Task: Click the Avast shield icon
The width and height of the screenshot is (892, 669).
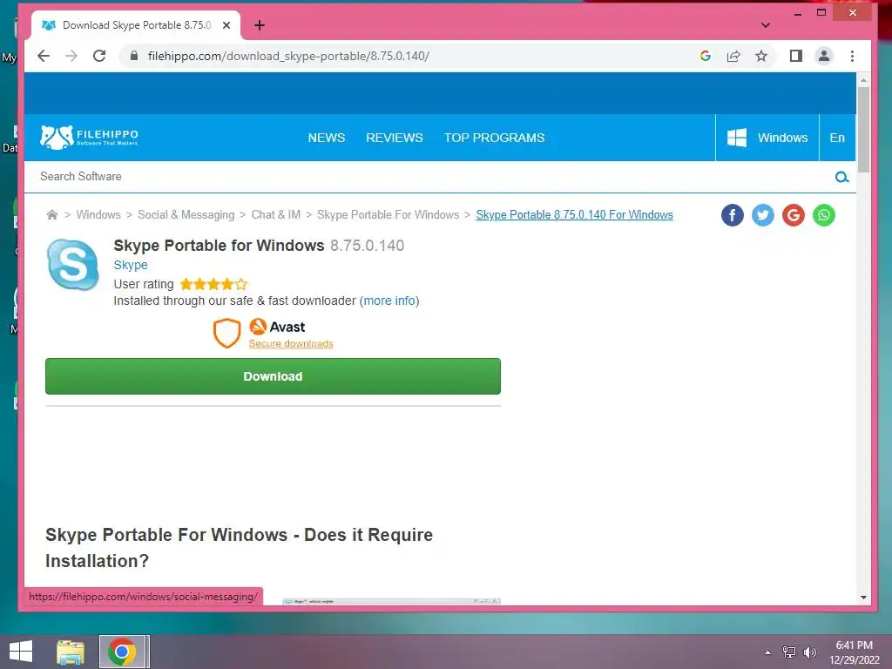Action: tap(227, 333)
